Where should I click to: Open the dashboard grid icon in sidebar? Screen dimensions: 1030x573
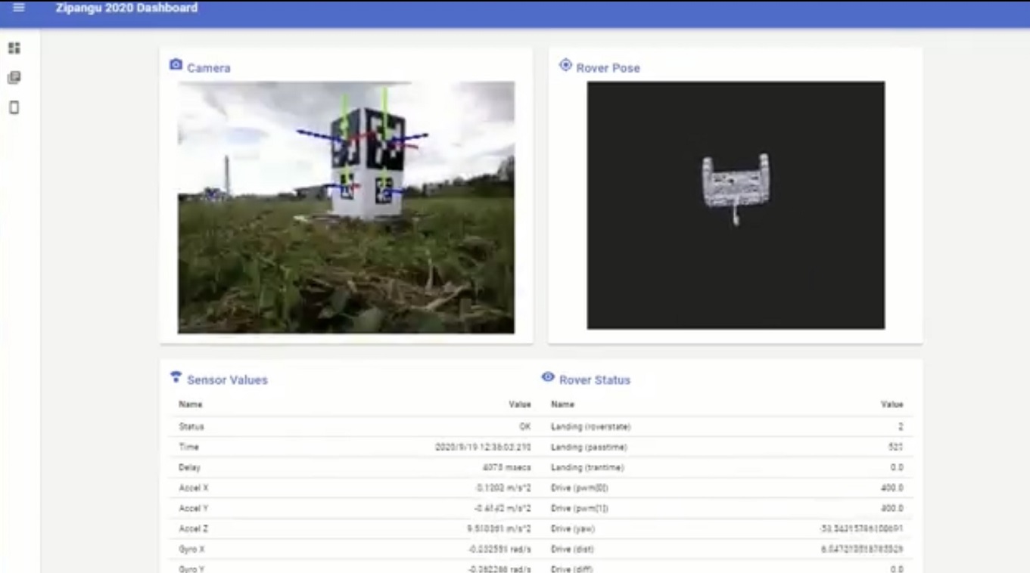14,48
